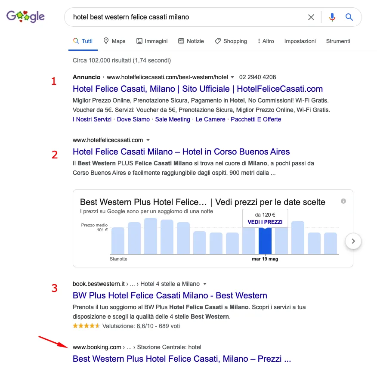Switch to the Maps tab
This screenshot has width=377, height=366.
pos(114,41)
